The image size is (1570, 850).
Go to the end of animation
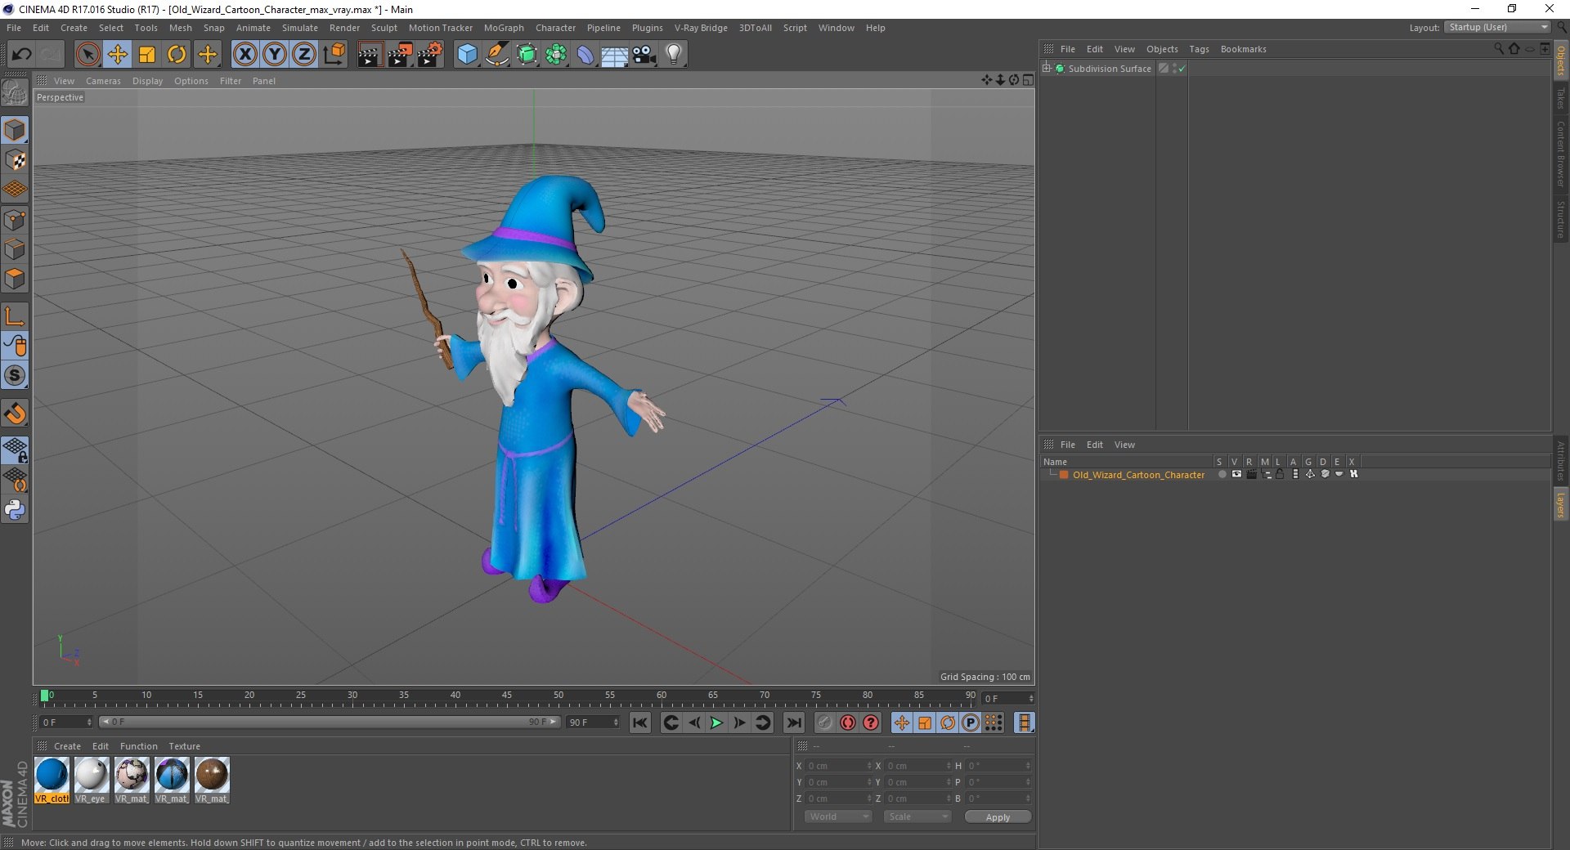(793, 722)
